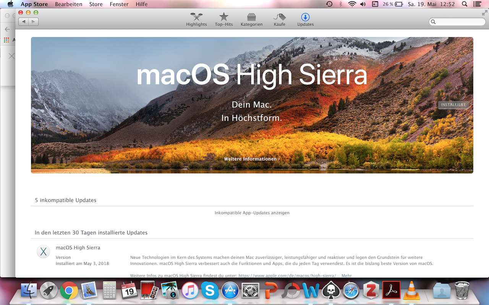Launch Google Chrome from the Dock
The width and height of the screenshot is (489, 305).
pyautogui.click(x=69, y=291)
